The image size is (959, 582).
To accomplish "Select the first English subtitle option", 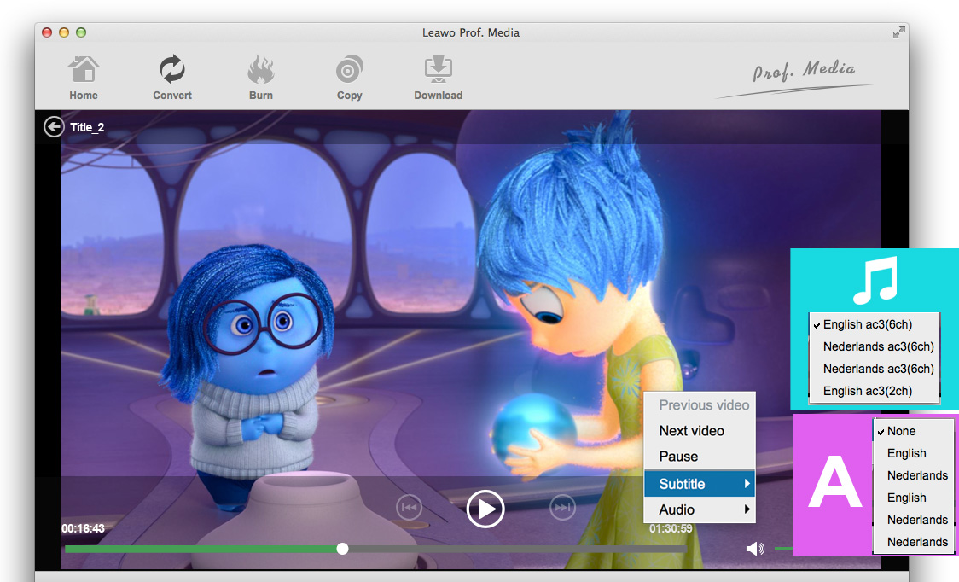I will click(x=906, y=453).
